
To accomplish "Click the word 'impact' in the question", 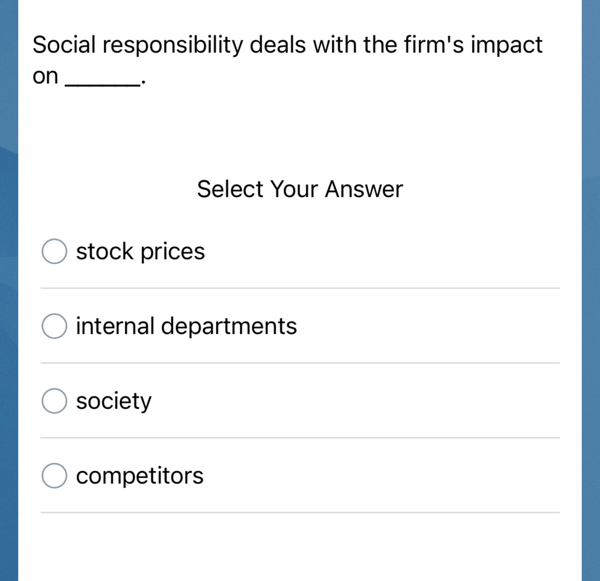I will [x=506, y=45].
